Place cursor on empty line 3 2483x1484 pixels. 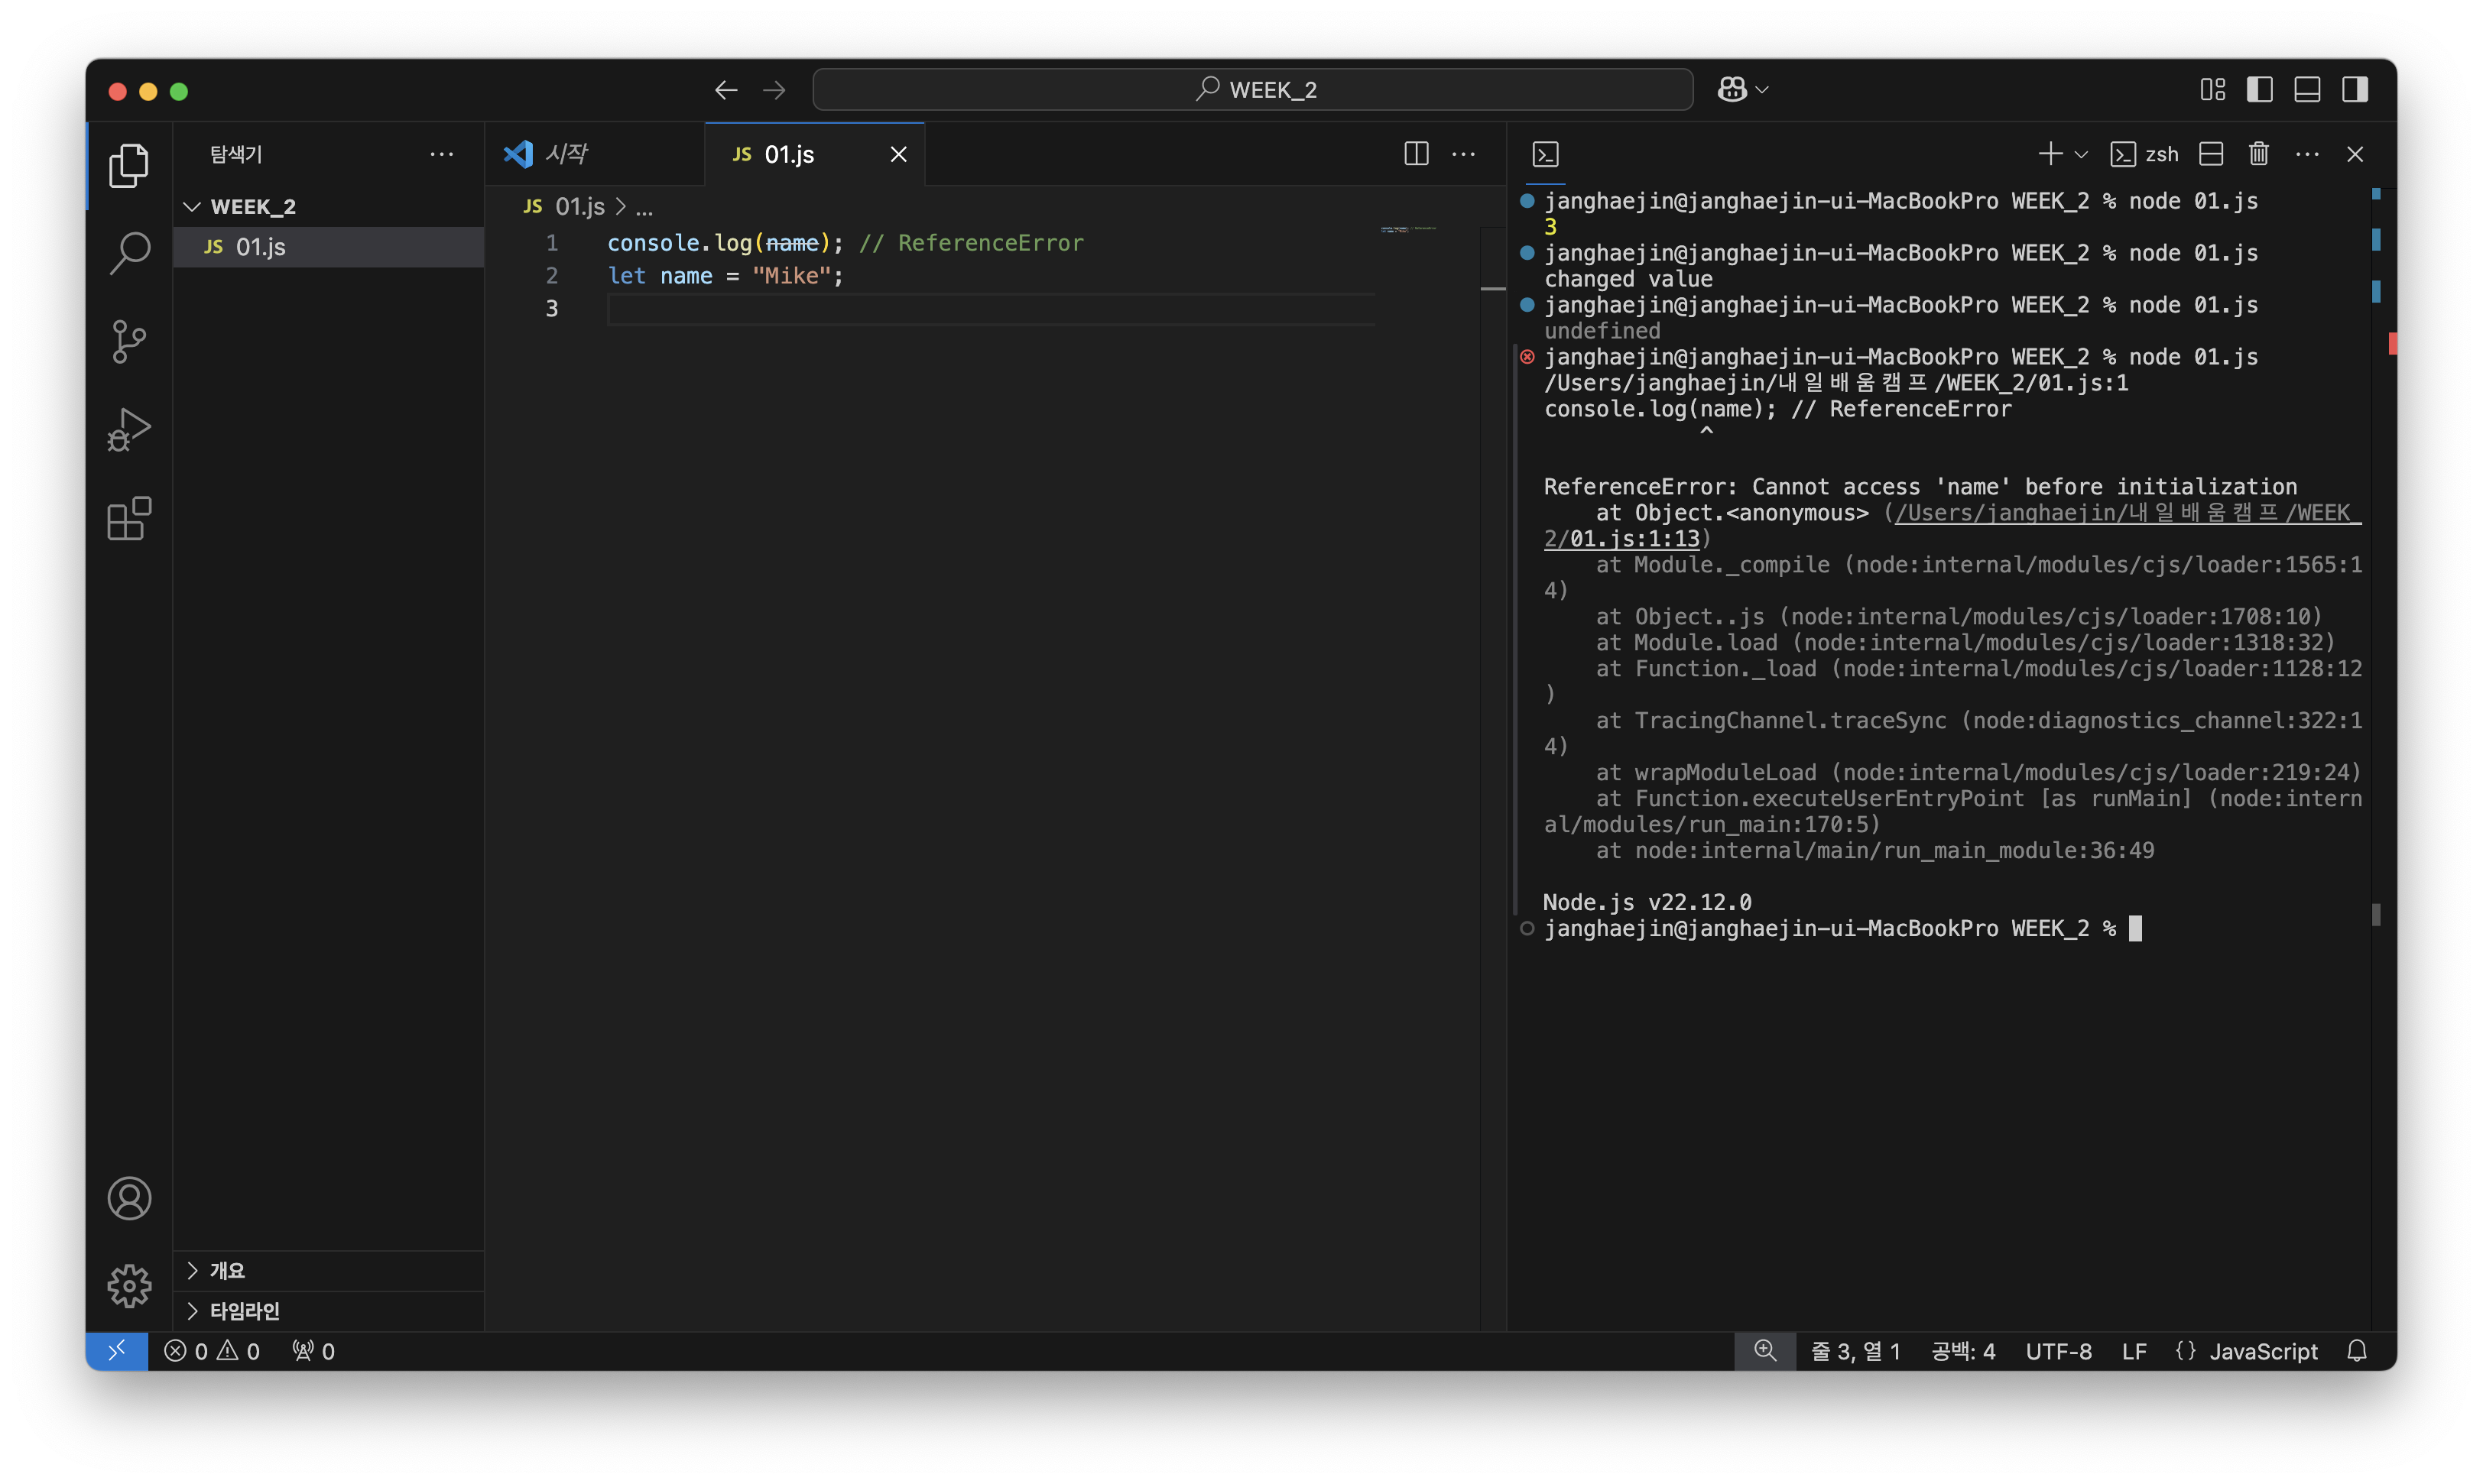(991, 309)
